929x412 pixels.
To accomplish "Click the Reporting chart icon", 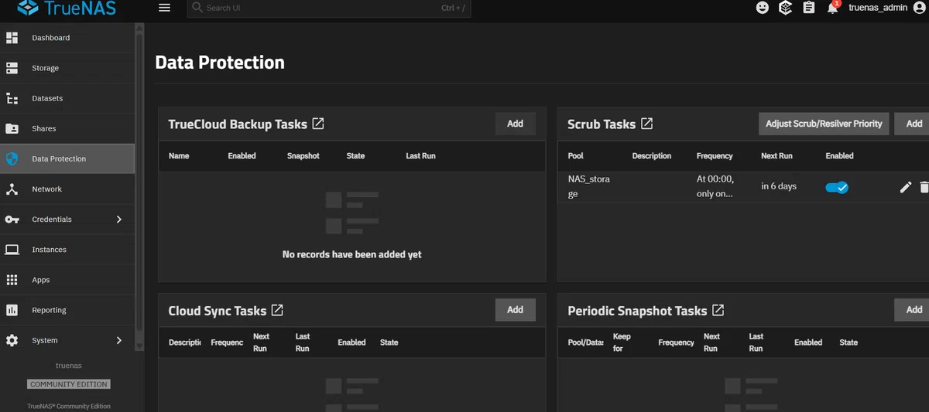I will click(12, 310).
